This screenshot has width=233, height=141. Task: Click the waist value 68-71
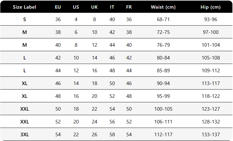point(163,20)
